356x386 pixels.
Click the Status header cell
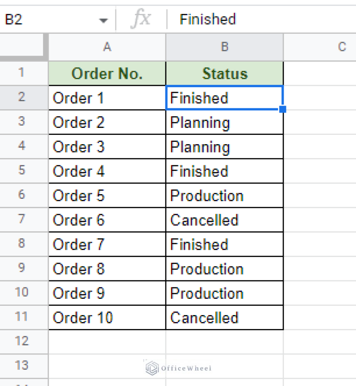coord(224,74)
